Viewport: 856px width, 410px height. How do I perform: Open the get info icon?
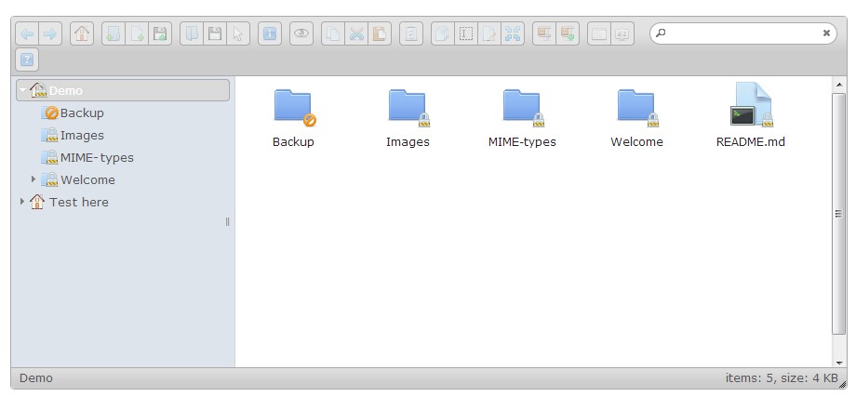point(269,34)
